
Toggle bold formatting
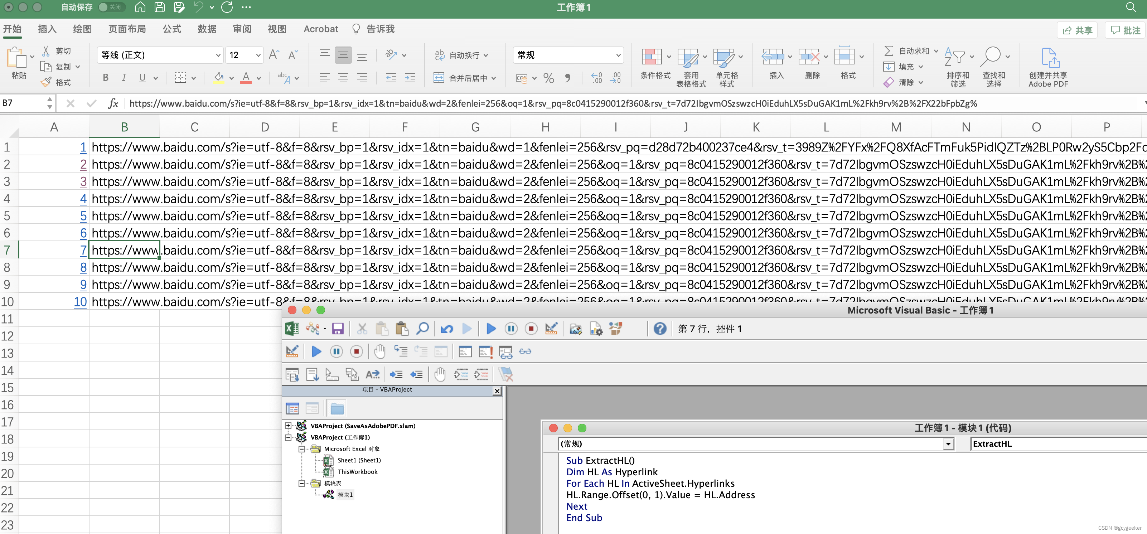coord(106,78)
